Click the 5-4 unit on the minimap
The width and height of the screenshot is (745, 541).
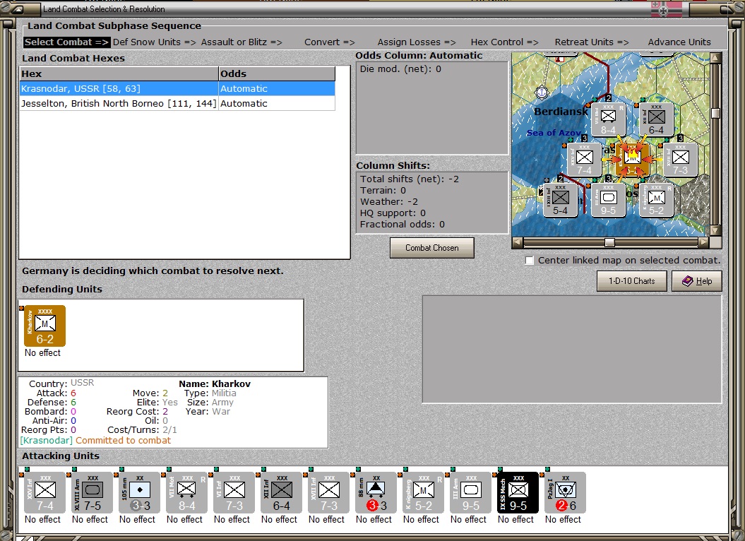tap(561, 200)
